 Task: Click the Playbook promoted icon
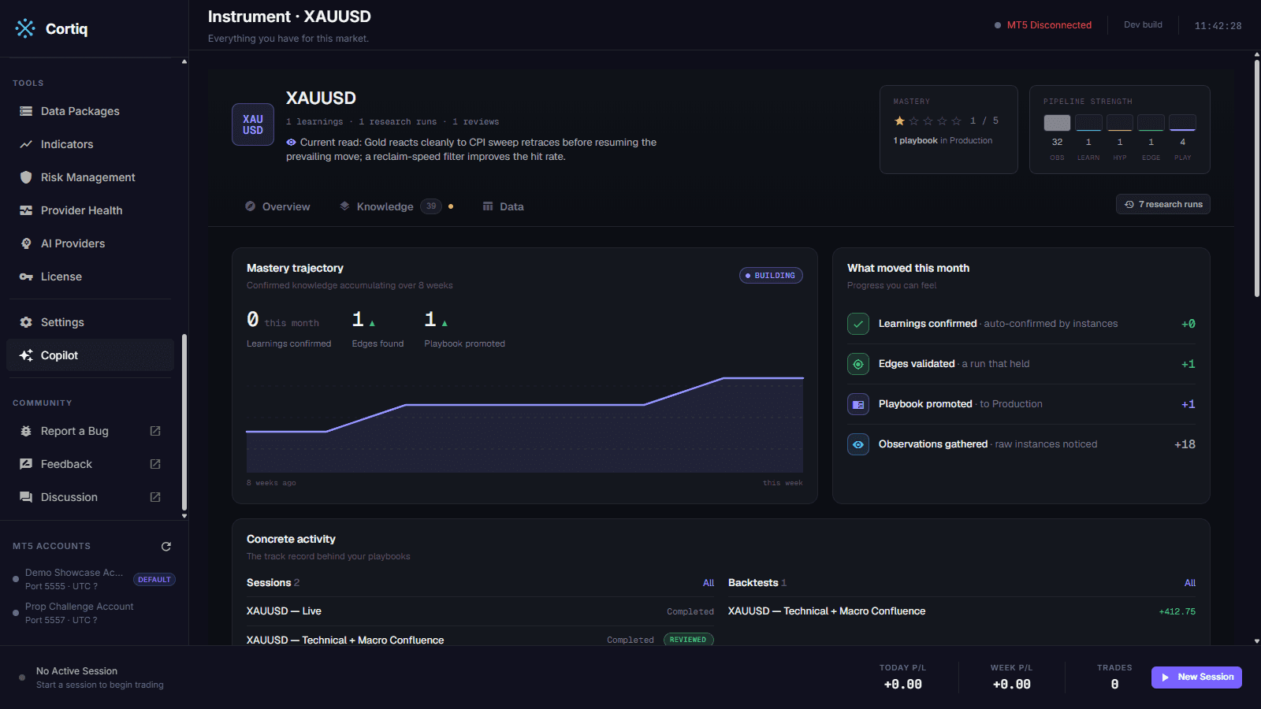tap(858, 404)
